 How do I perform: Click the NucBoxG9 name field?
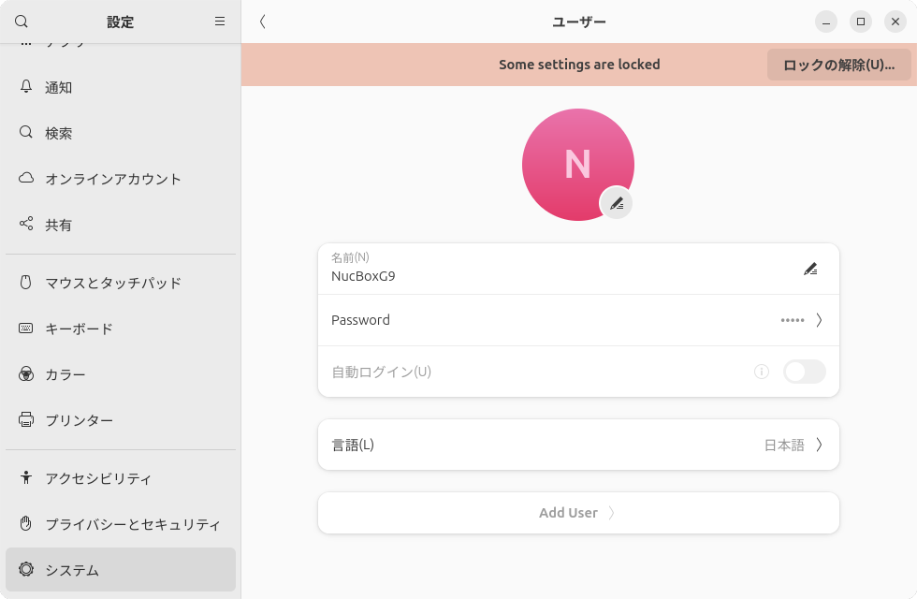point(561,276)
